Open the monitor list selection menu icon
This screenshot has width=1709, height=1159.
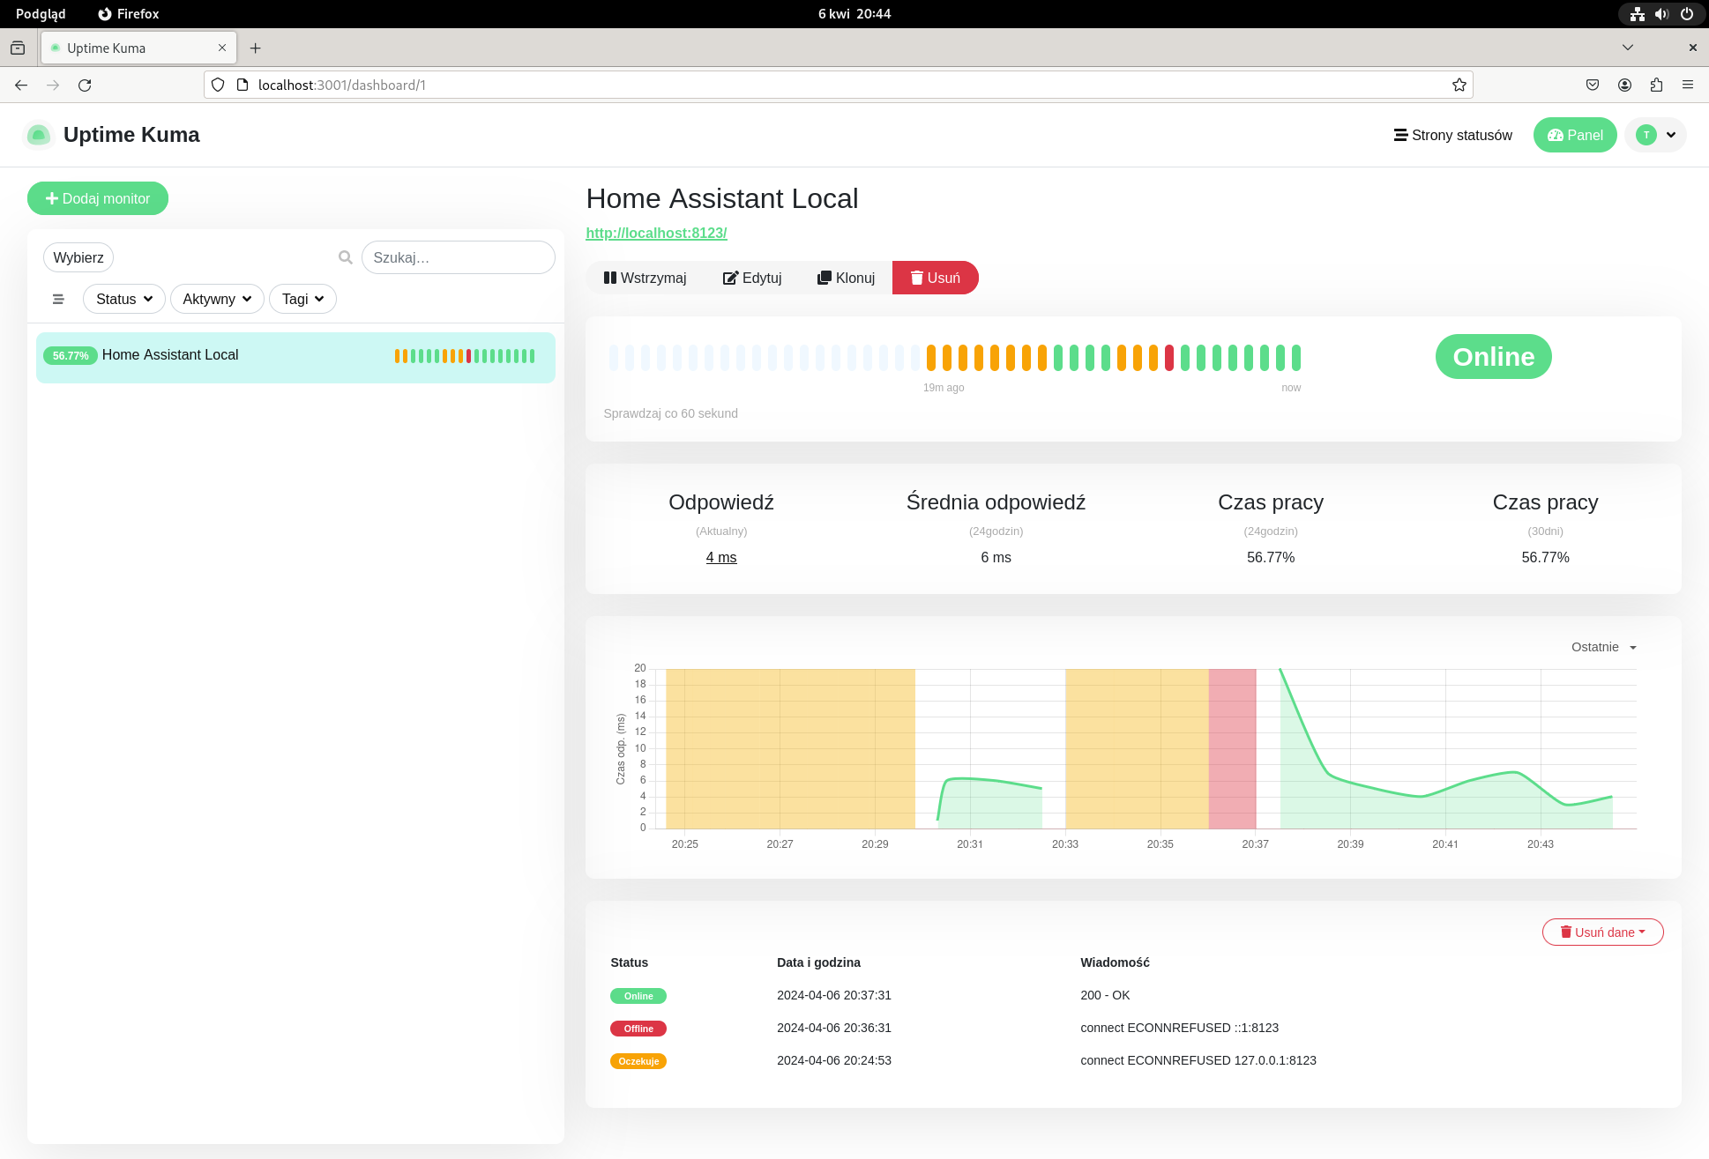click(x=58, y=299)
